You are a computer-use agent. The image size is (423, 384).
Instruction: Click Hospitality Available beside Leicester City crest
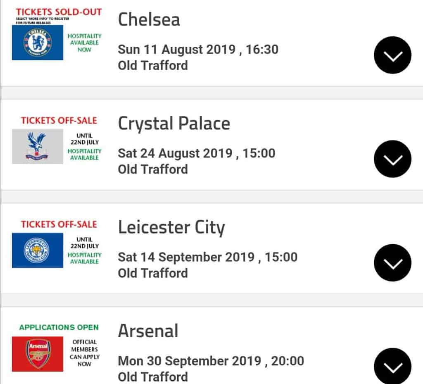84,258
